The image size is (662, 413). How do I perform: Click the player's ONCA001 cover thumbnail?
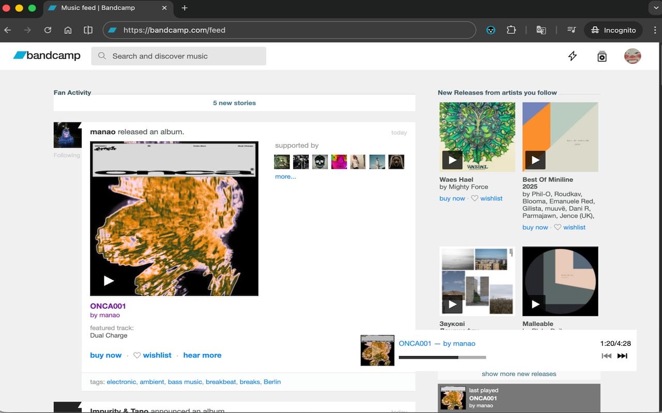point(377,350)
